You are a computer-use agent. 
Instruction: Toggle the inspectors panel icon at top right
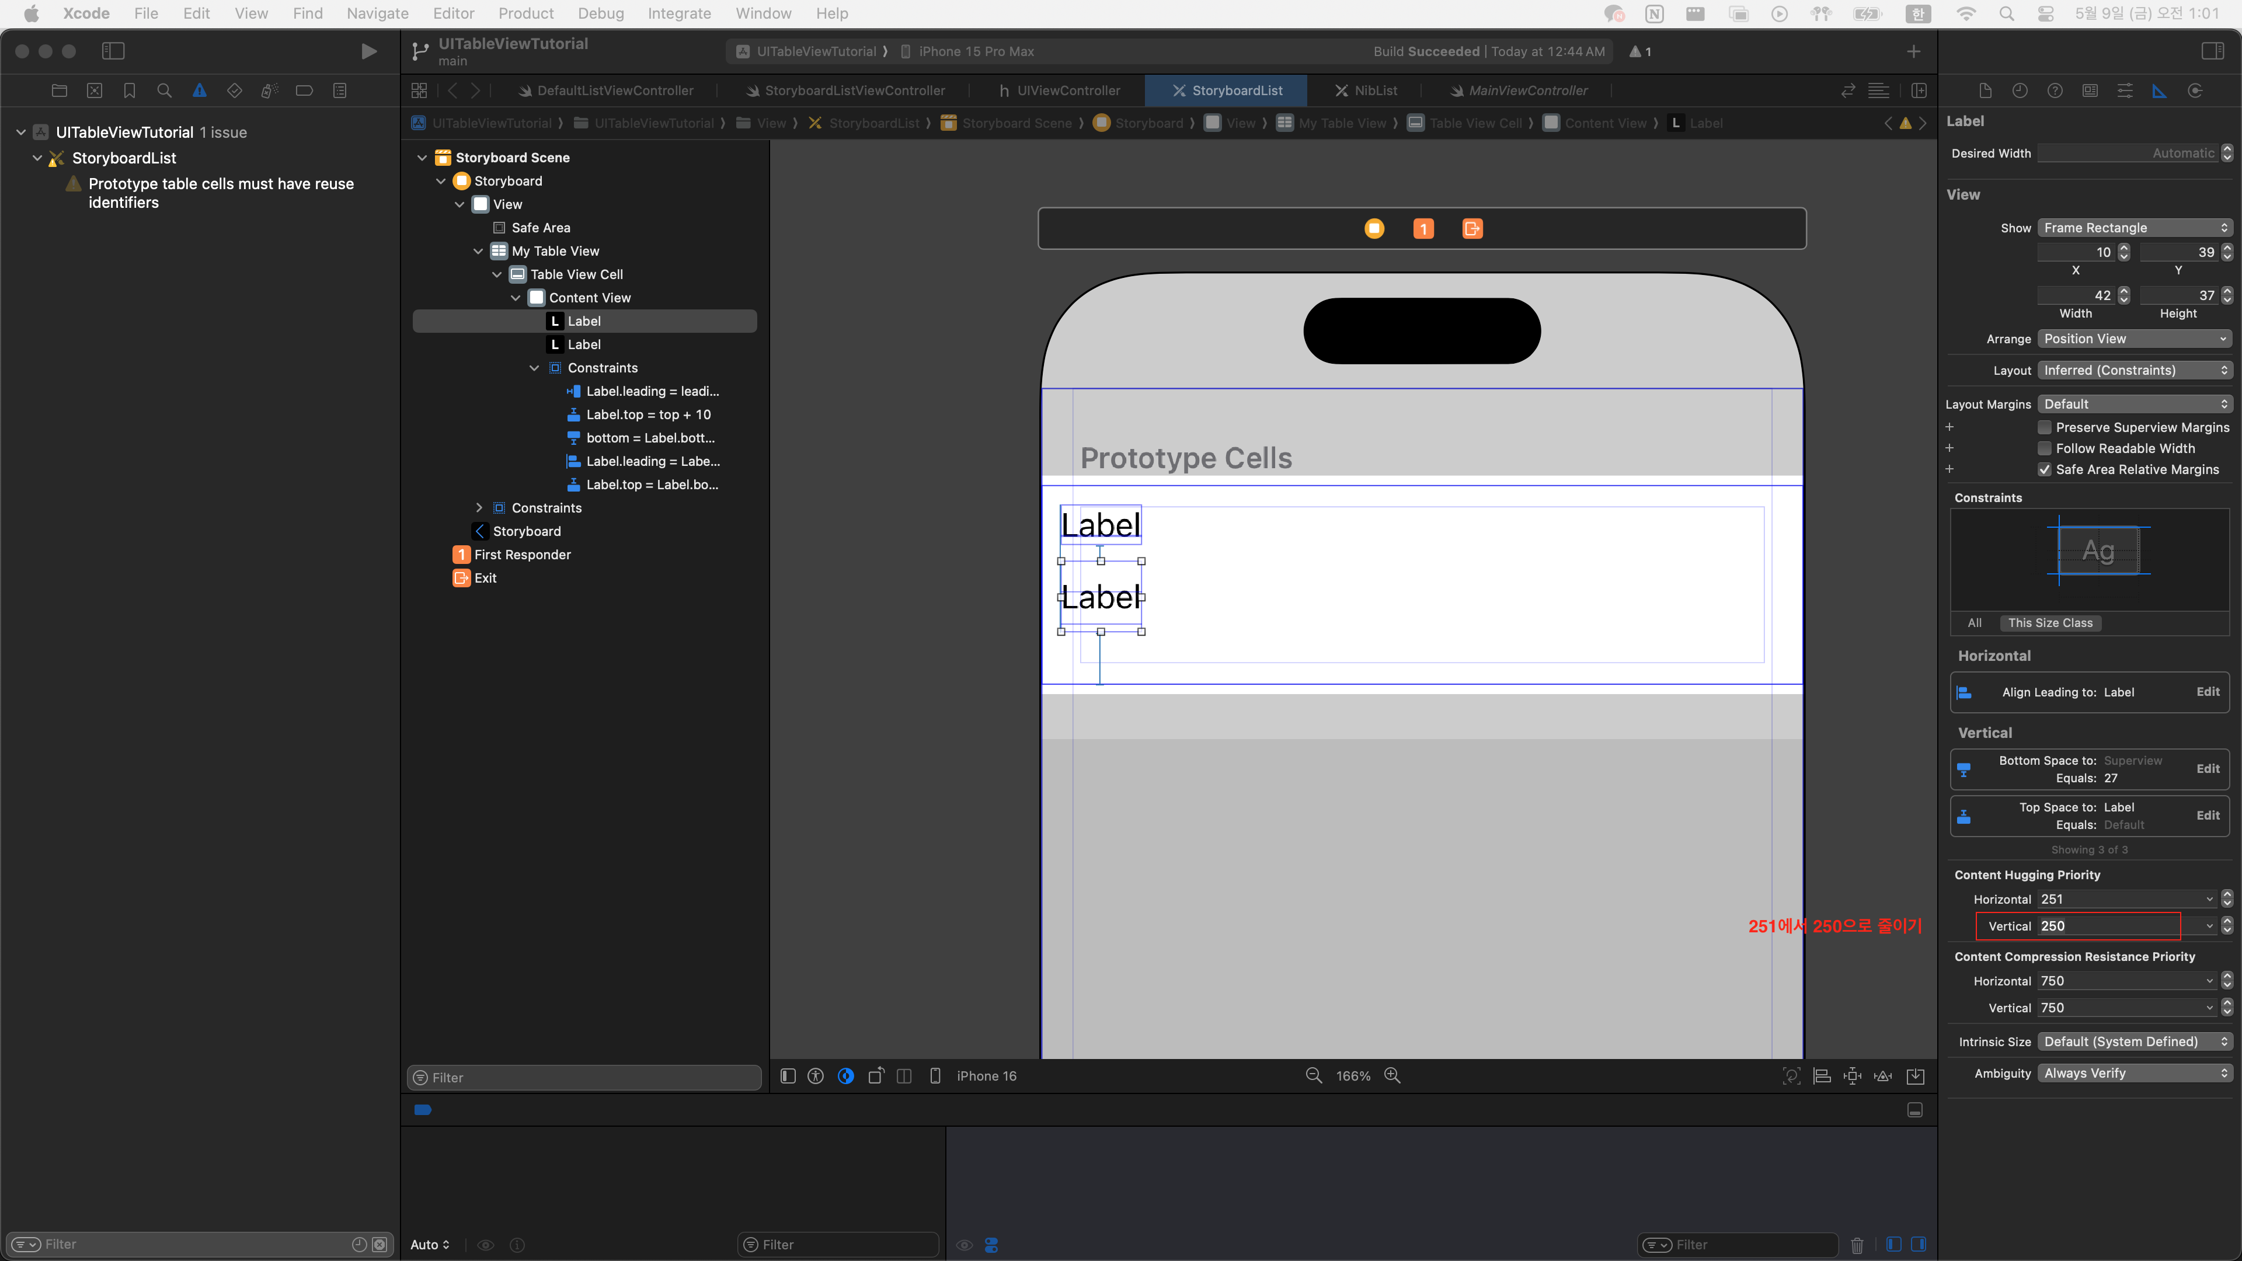(2212, 51)
